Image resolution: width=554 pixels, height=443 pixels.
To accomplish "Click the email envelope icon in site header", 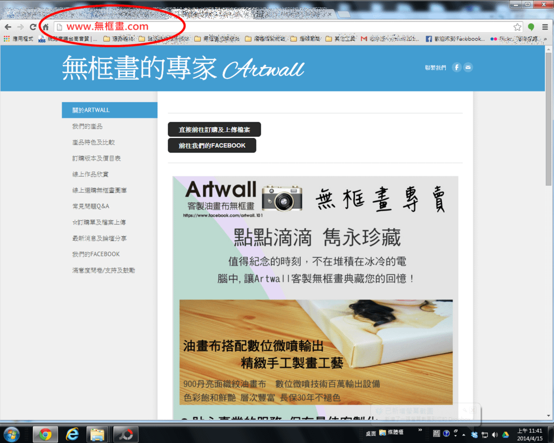I will [x=468, y=67].
